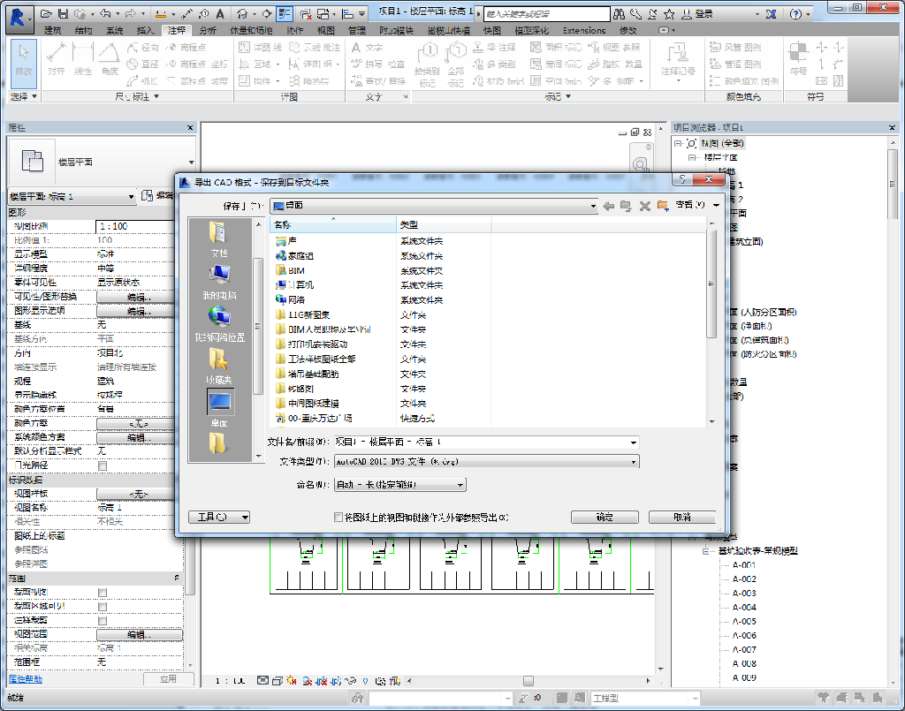
Task: Toggle the sun path checkbox in Properties
Action: (103, 465)
